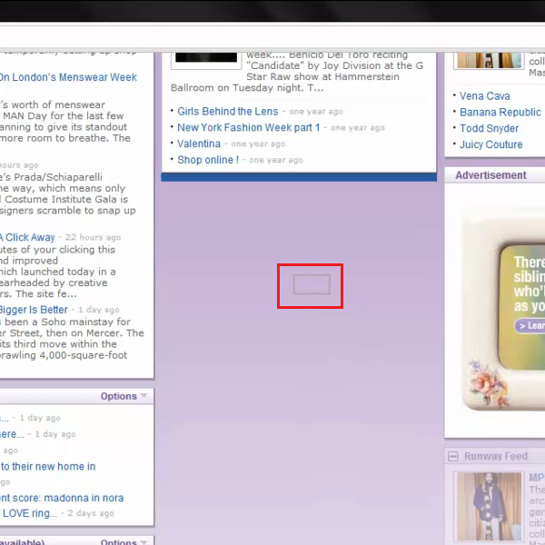Open the 'MP' headline in Runway Feed
The height and width of the screenshot is (545, 545).
(537, 477)
